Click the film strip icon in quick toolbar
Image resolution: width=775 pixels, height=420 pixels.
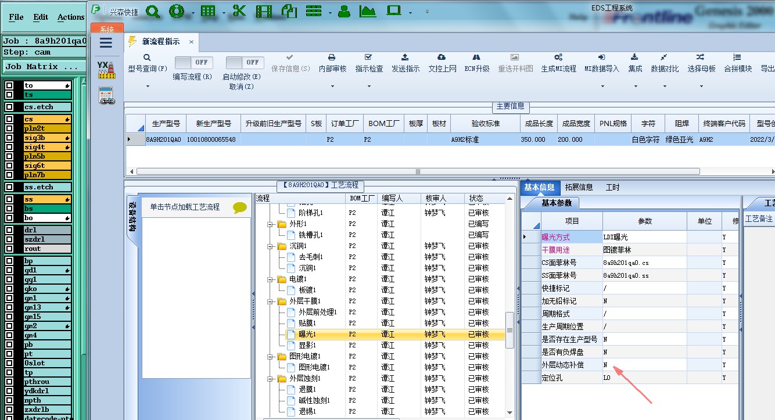point(264,10)
